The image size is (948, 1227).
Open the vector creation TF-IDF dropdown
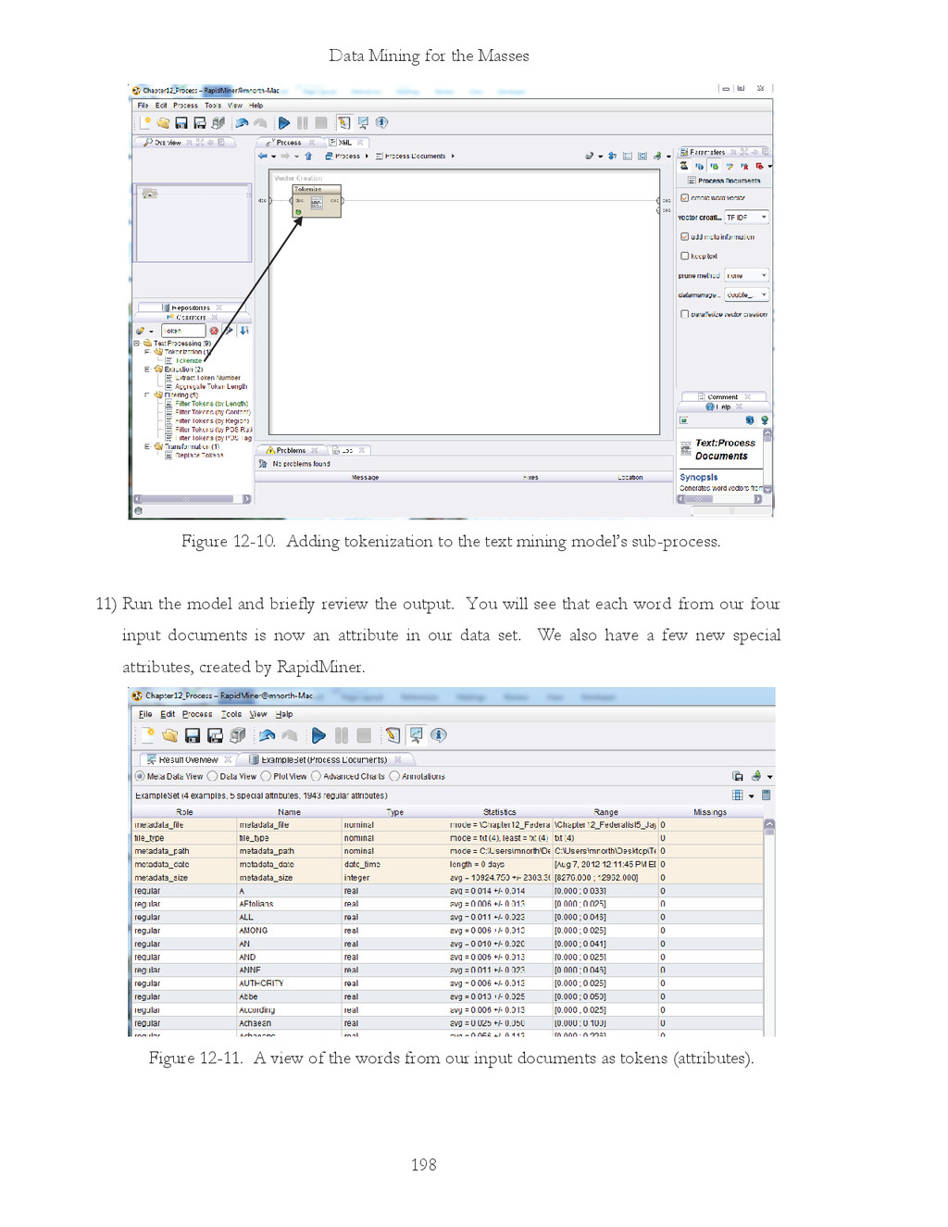click(x=746, y=218)
